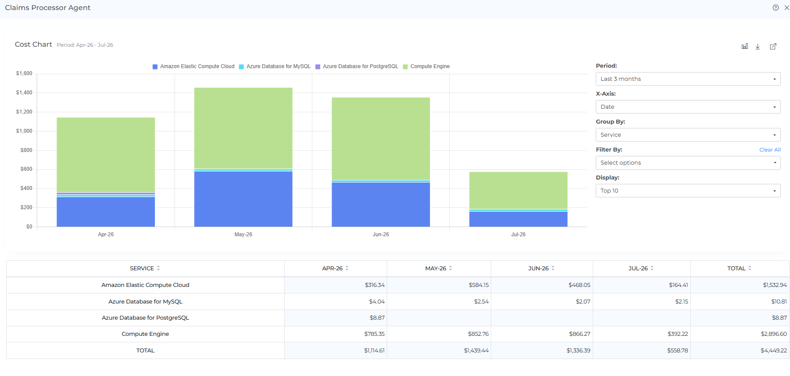This screenshot has width=790, height=376.
Task: Open the Filter By Select options dropdown
Action: pos(688,163)
